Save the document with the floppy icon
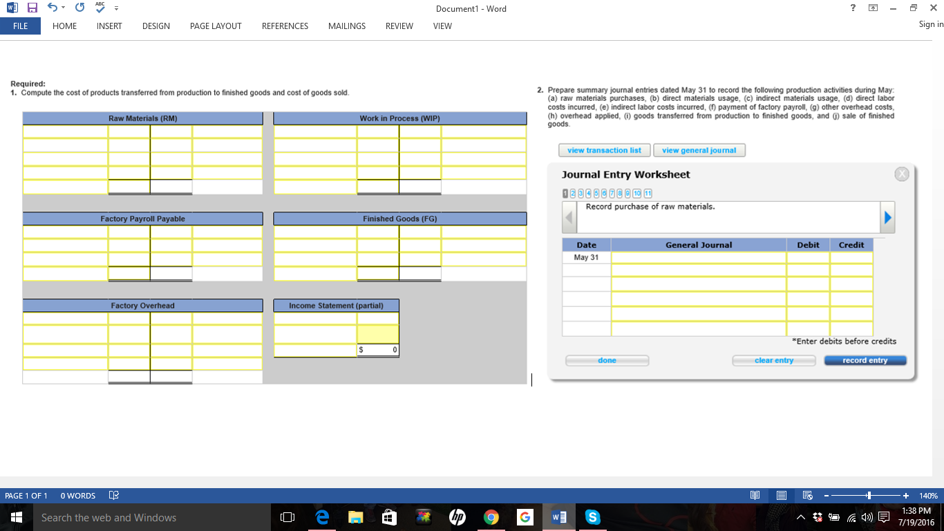 (x=32, y=8)
